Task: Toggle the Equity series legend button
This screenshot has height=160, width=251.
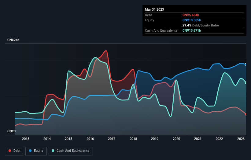Action: click(36, 151)
